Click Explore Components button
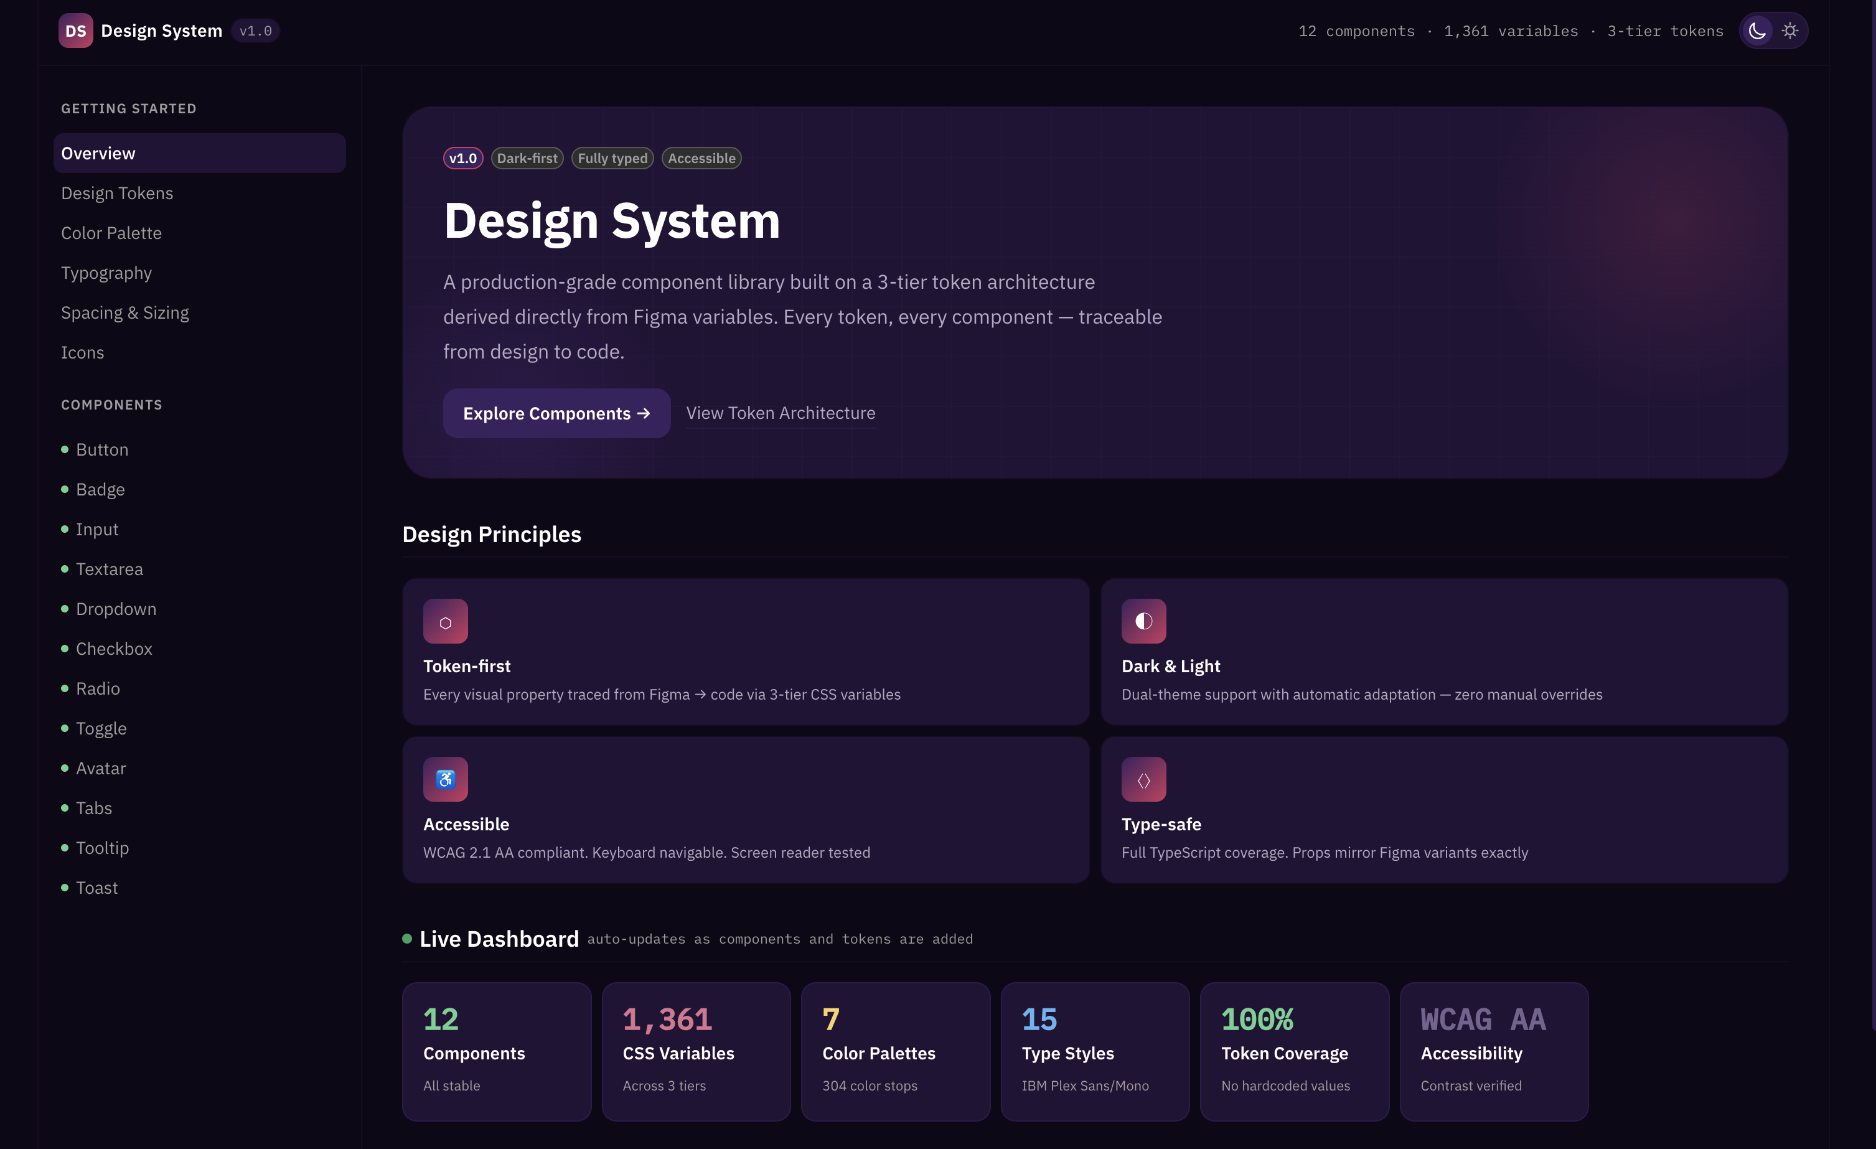This screenshot has width=1876, height=1149. pos(556,413)
